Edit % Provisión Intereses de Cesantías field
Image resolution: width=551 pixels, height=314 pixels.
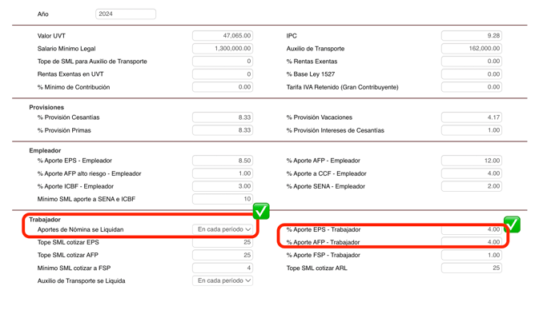(472, 130)
